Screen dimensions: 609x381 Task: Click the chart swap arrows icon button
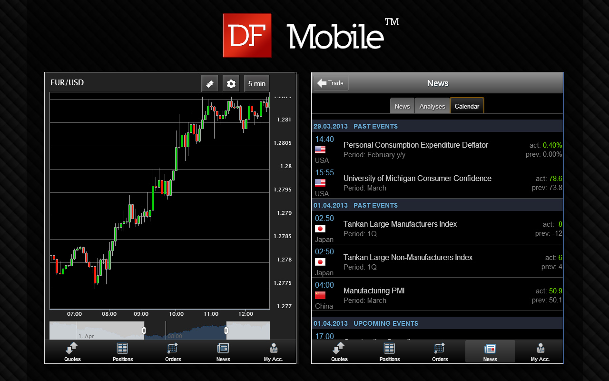click(209, 83)
